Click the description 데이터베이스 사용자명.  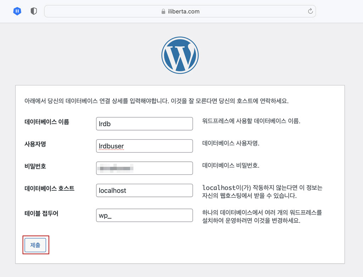pos(231,143)
